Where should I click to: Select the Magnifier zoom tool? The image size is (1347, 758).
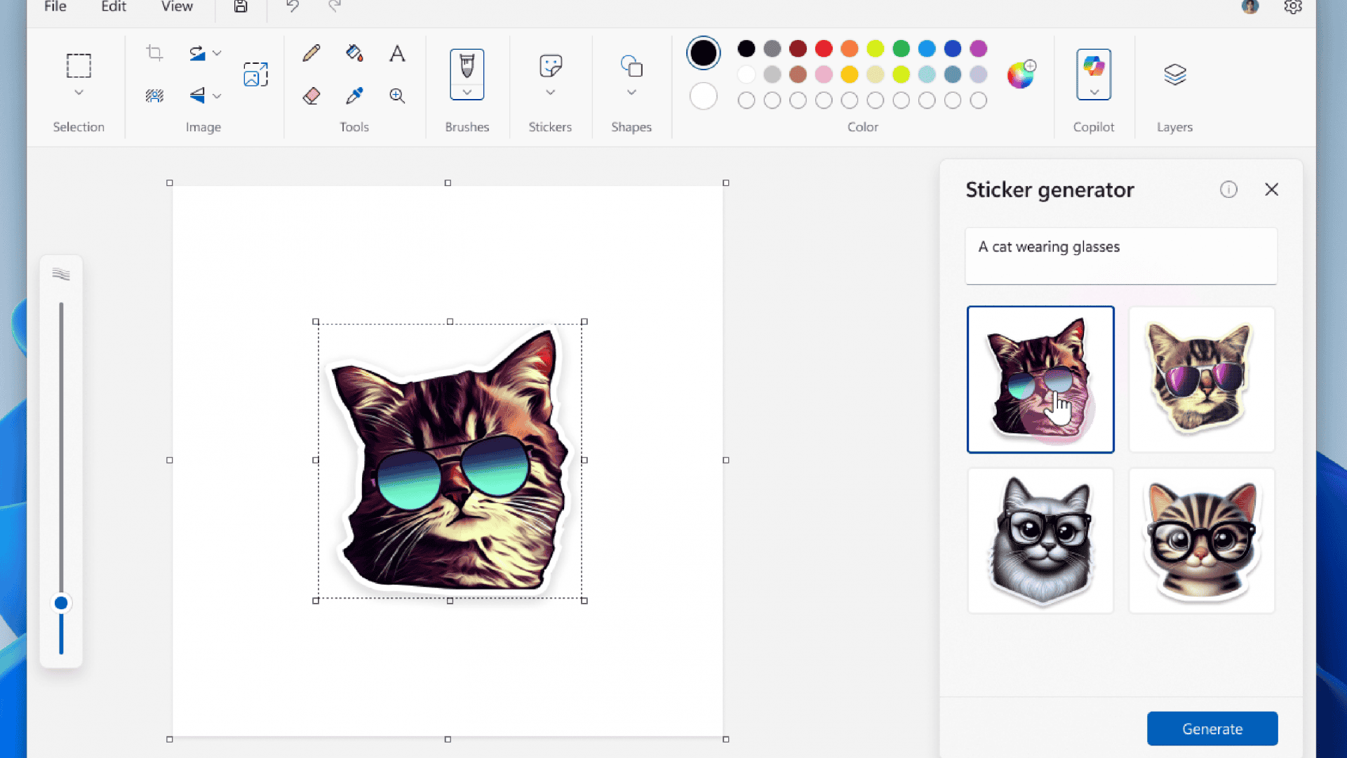click(x=397, y=95)
